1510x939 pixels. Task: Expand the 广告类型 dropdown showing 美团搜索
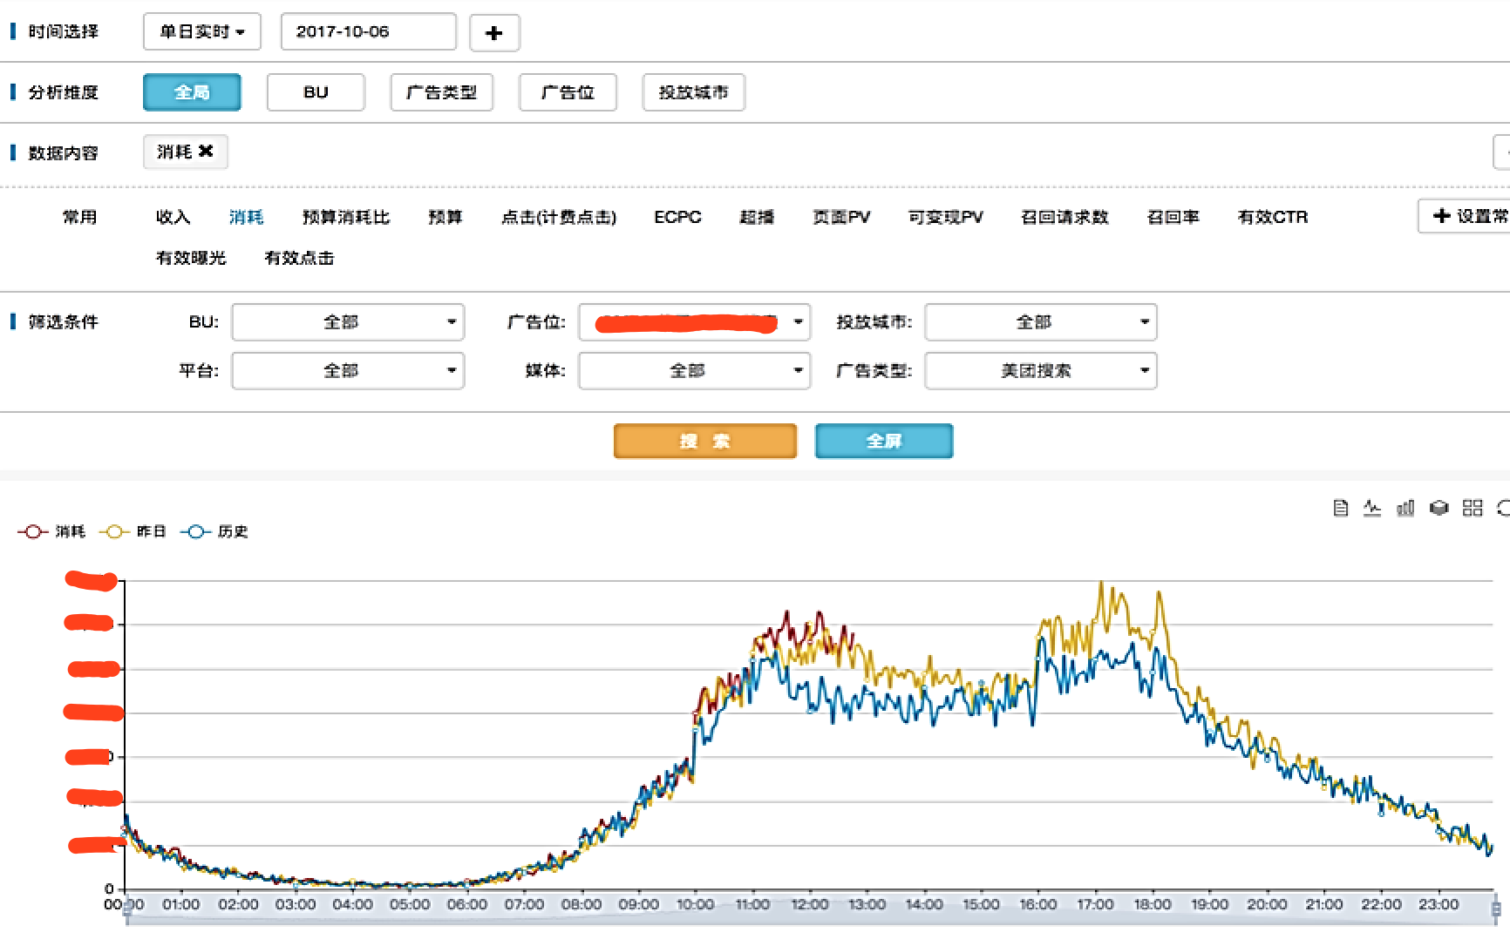tap(1040, 371)
